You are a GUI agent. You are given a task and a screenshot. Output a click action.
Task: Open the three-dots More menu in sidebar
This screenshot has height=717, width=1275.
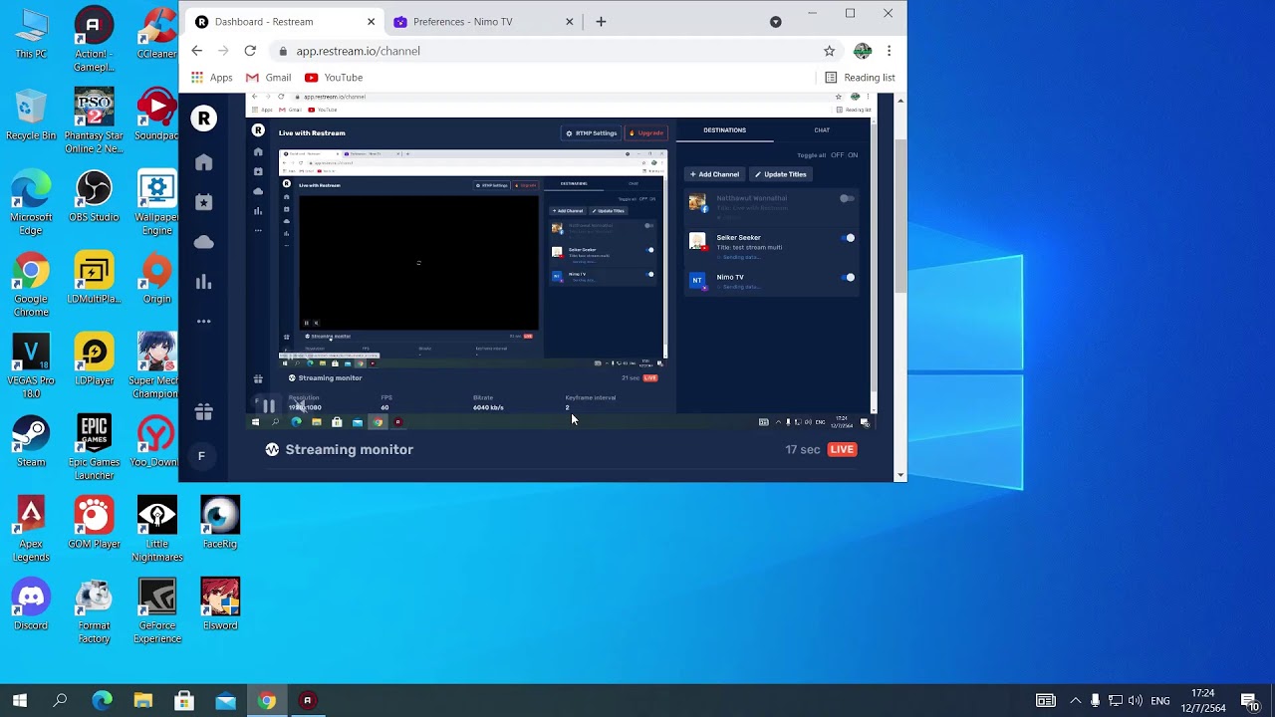203,321
